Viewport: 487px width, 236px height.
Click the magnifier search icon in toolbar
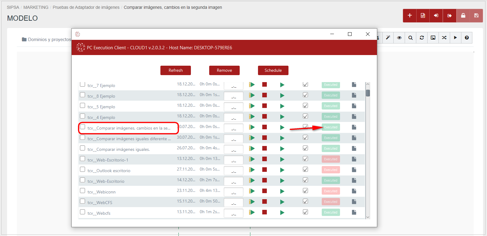410,38
